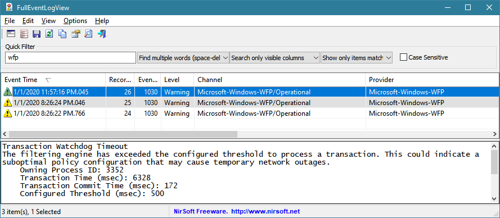
Task: Click the FullEventLogView app icon in title bar
Action: click(9, 7)
